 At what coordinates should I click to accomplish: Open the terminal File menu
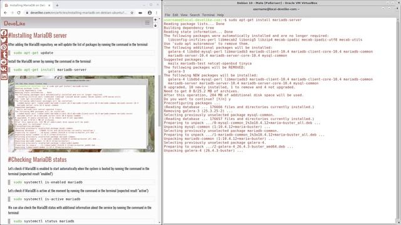click(x=167, y=15)
